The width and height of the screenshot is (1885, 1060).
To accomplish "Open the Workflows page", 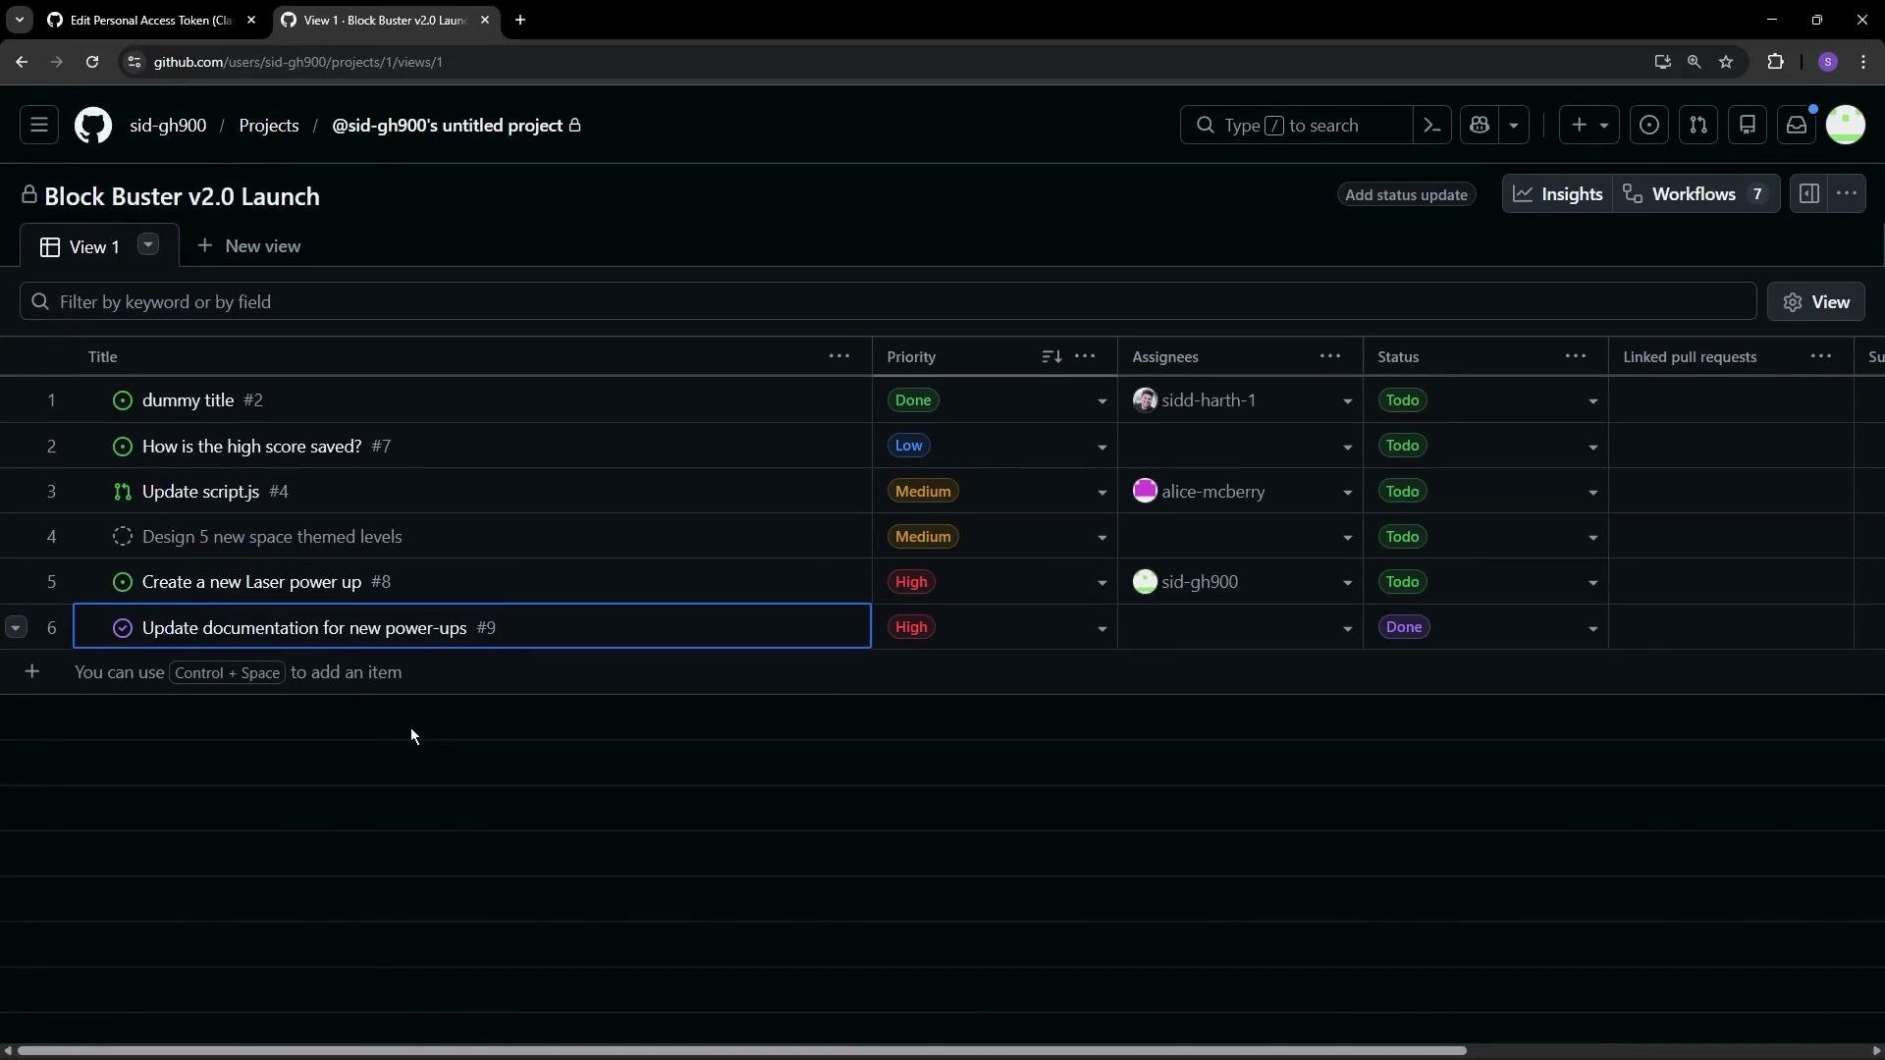I will tap(1696, 194).
